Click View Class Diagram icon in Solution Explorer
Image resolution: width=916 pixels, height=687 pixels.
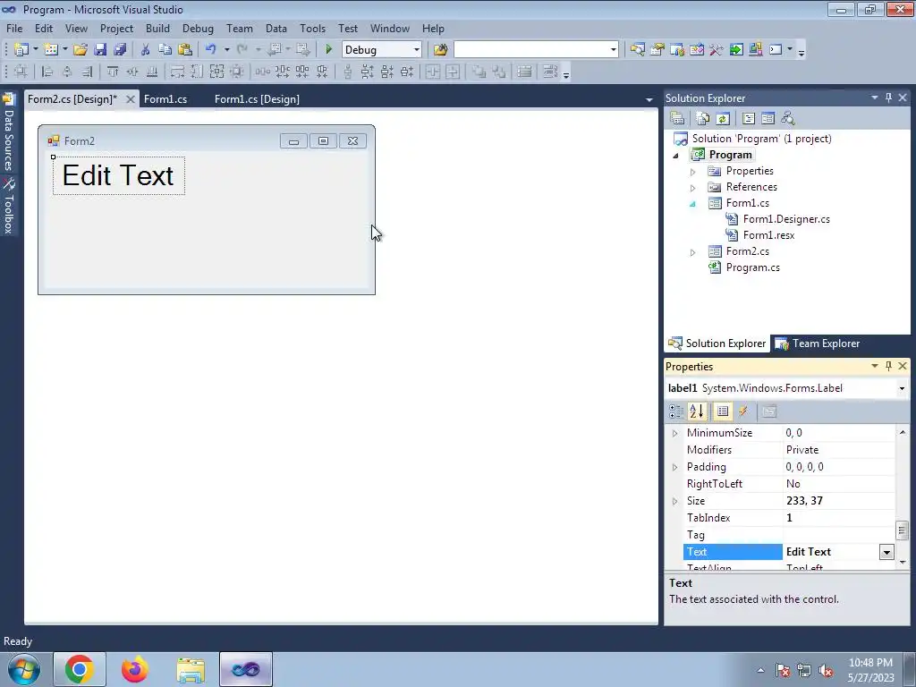(788, 119)
